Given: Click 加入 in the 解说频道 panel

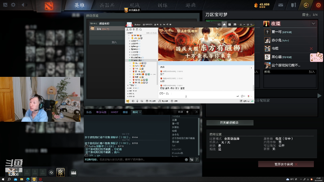Looking at the screenshot, I should (114, 42).
